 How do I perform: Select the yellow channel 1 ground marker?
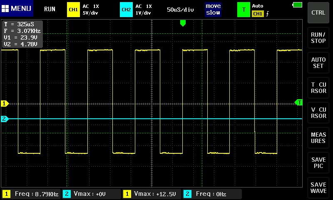click(5, 103)
